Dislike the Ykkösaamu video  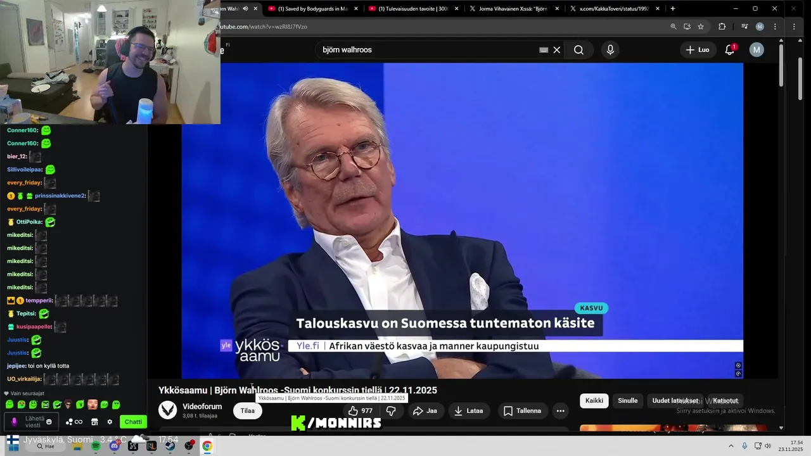[x=391, y=410]
